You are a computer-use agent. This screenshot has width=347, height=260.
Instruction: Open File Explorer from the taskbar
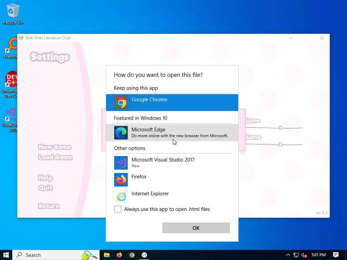coord(107,255)
